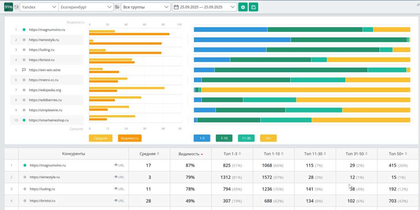This screenshot has height=210, width=420.
Task: Click the folder icon before Все группы
Action: pos(117,7)
